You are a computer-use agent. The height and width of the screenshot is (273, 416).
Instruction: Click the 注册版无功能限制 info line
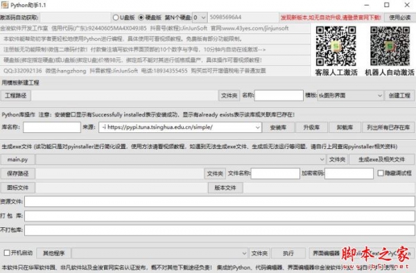(135, 50)
